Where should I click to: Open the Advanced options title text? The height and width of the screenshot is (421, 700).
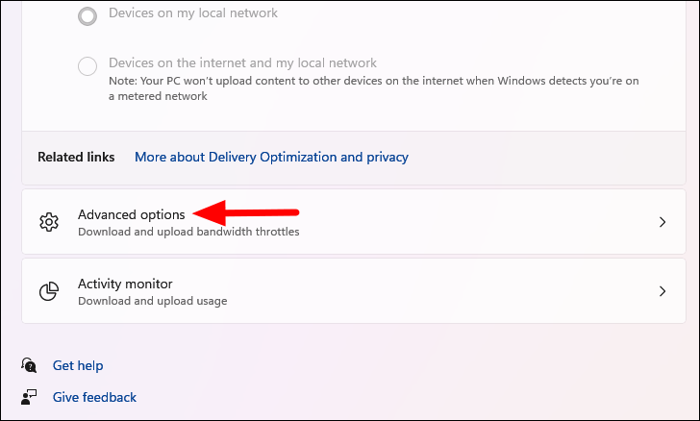pos(131,214)
